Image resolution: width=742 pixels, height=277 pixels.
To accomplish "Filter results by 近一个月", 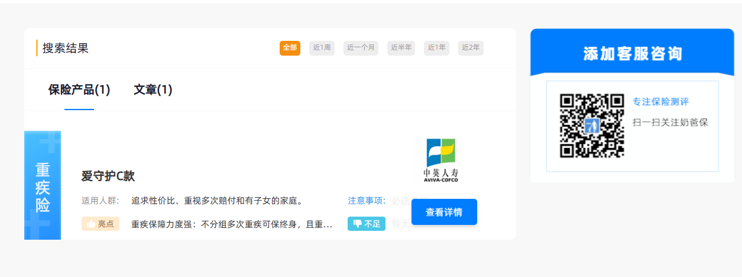I will (x=361, y=48).
